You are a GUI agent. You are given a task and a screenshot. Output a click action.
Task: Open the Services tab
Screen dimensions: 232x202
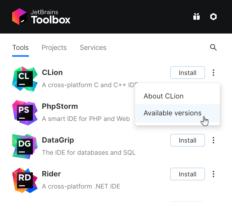[93, 48]
